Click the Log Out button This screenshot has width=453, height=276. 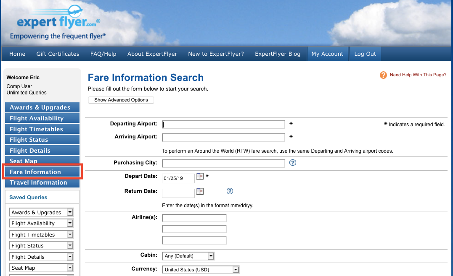pyautogui.click(x=365, y=54)
